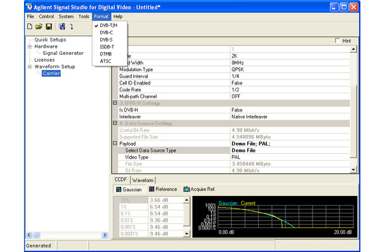Click the New file toolbar icon
The width and height of the screenshot is (385, 252).
(x=30, y=26)
